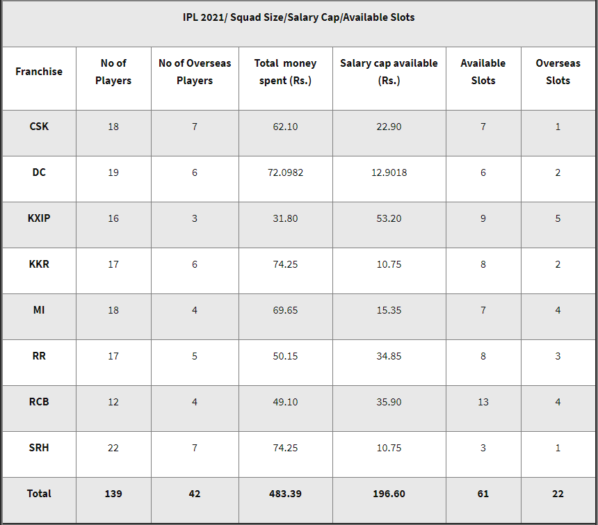Select the KXIP franchise cell
Viewport: 598px width, 525px height.
tap(39, 218)
